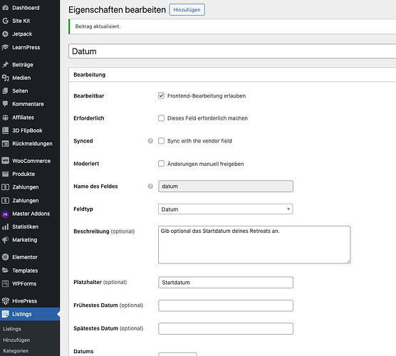Click the Master Addons purple icon
The height and width of the screenshot is (356, 396).
click(x=5, y=214)
